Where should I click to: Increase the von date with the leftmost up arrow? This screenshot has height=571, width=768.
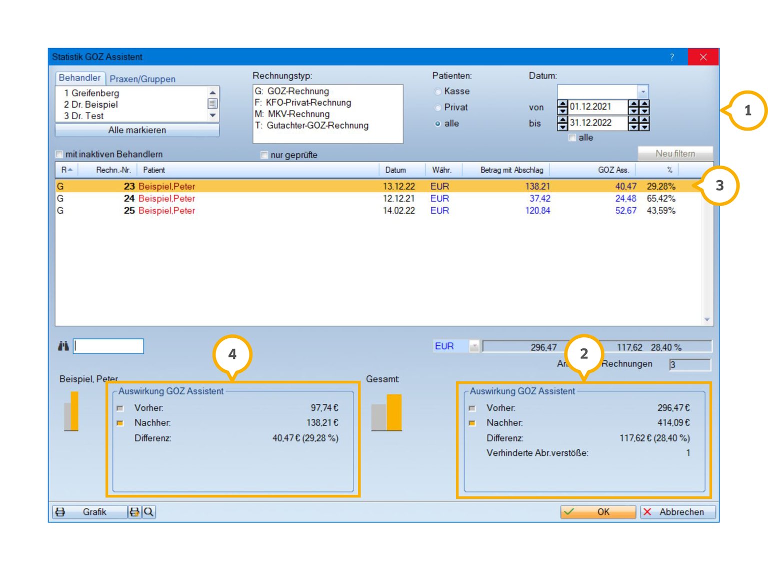coord(562,104)
